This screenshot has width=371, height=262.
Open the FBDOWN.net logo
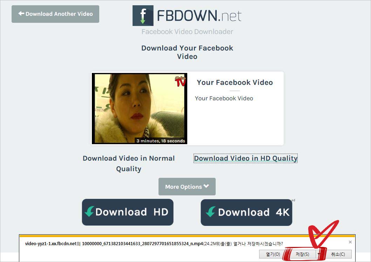187,16
